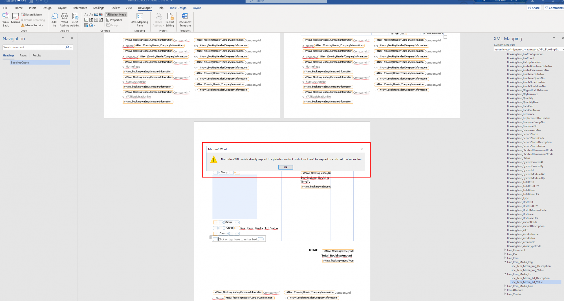Image resolution: width=564 pixels, height=301 pixels.
Task: Click the Search document field
Action: (34, 47)
